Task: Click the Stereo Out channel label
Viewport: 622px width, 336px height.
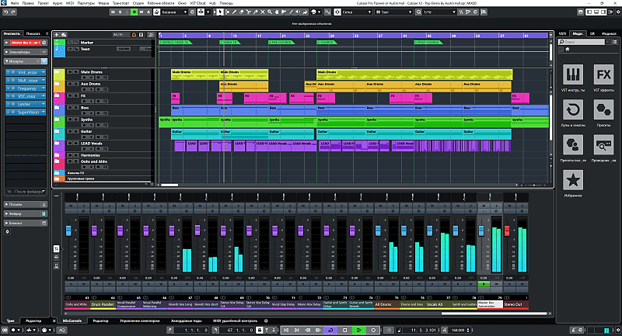Action: pos(513,305)
